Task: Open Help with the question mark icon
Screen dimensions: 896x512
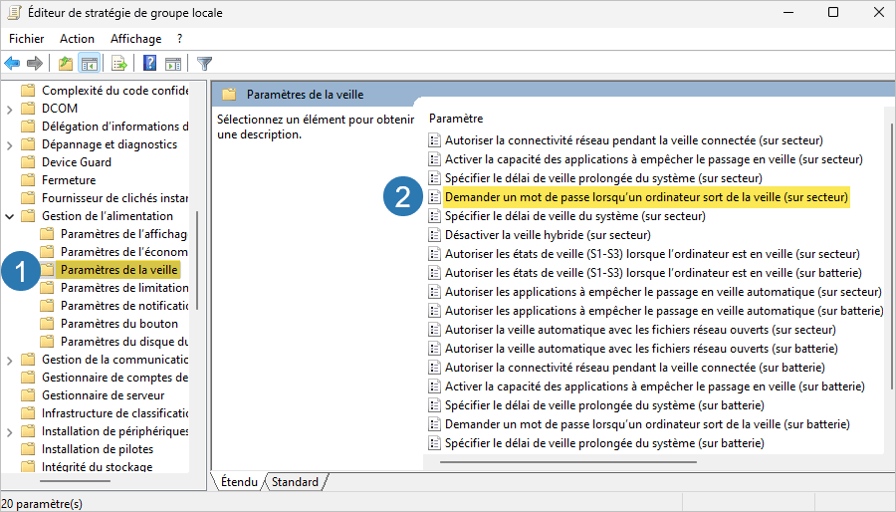Action: (149, 64)
